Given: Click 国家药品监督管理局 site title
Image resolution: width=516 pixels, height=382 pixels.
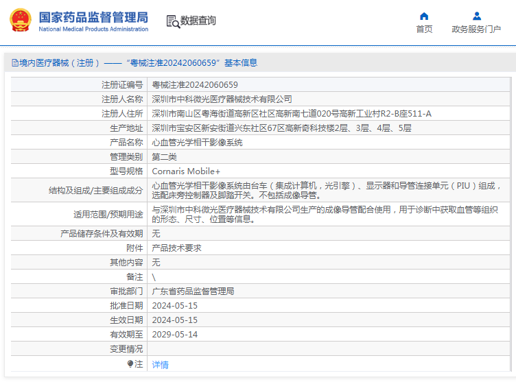Looking at the screenshot, I should click(93, 17).
